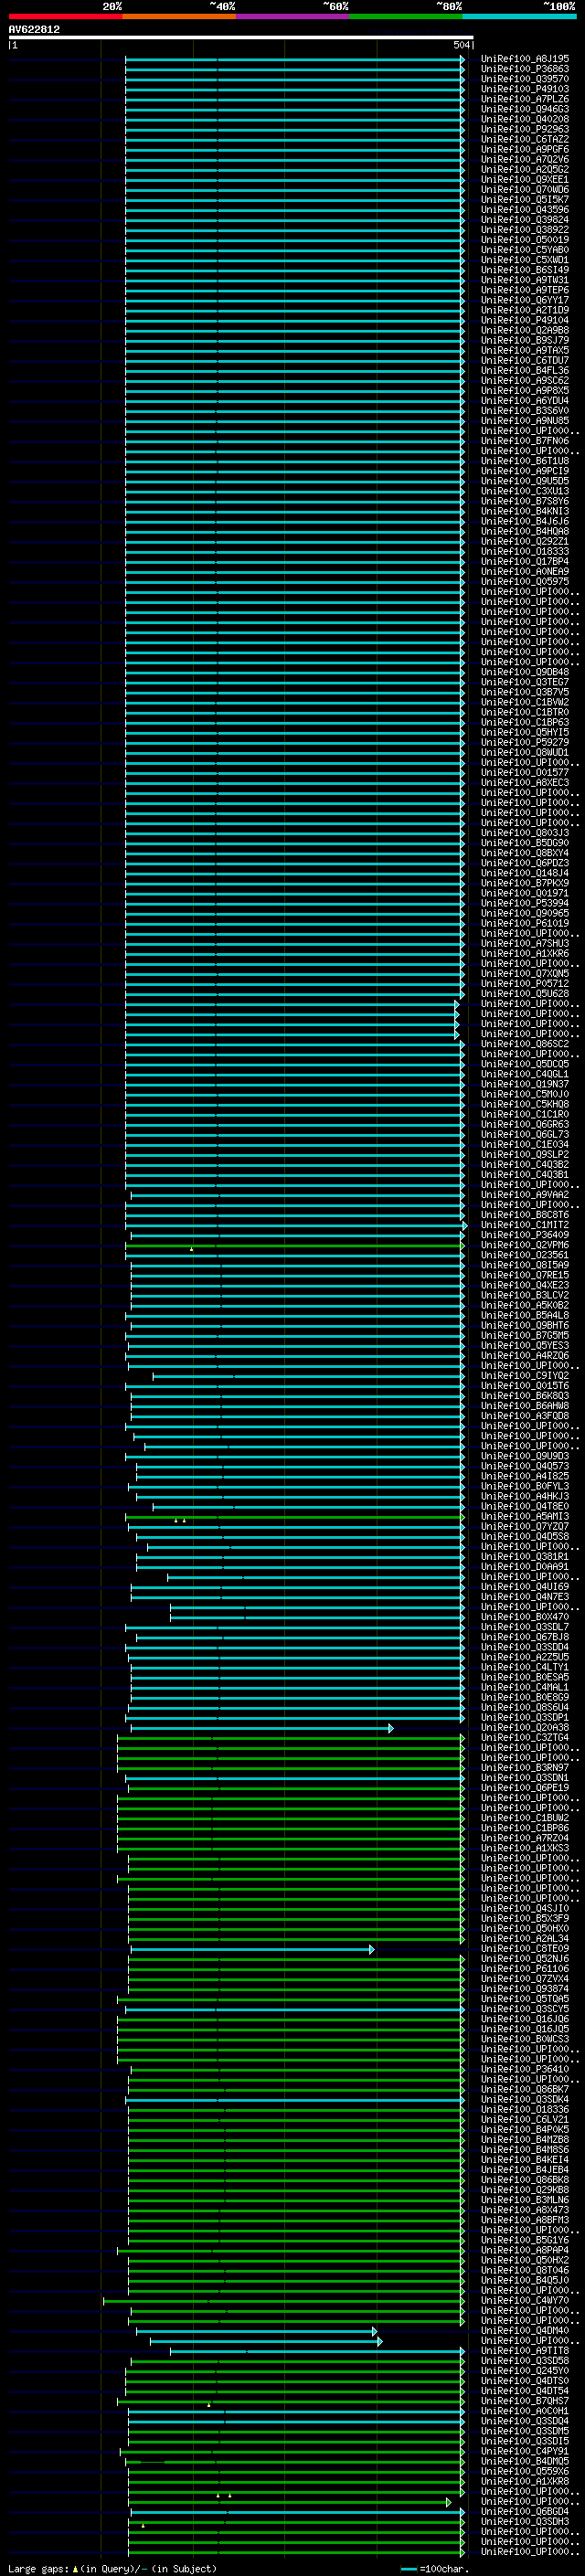This screenshot has width=585, height=2576.
Task: Click label UniRef100_Q3SDH3
Action: pos(525,2522)
